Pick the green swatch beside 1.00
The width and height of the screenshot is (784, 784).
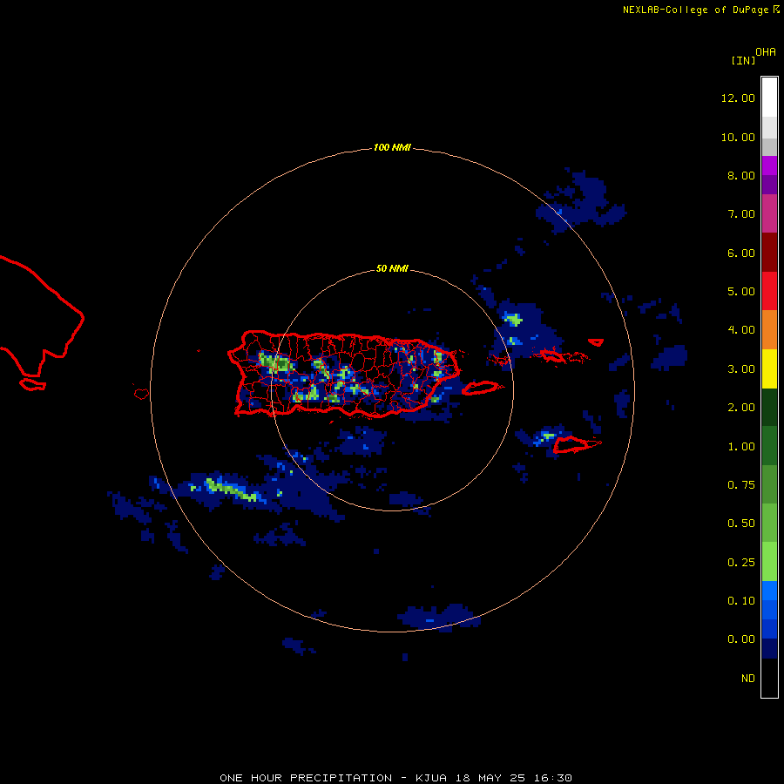(769, 446)
